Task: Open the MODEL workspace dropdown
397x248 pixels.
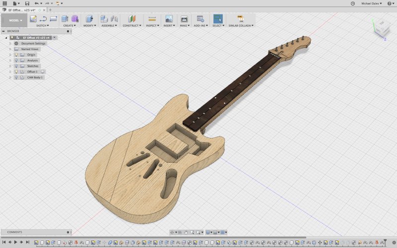Action: click(14, 20)
